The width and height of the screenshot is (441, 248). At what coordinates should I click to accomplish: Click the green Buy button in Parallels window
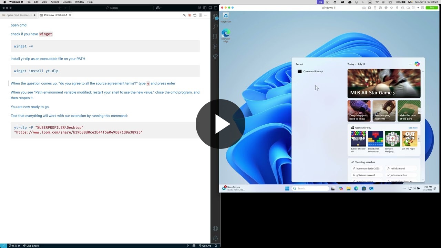coord(432,8)
